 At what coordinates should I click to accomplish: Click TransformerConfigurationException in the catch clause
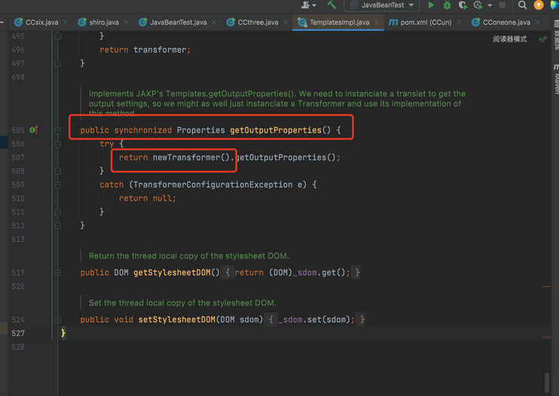213,184
